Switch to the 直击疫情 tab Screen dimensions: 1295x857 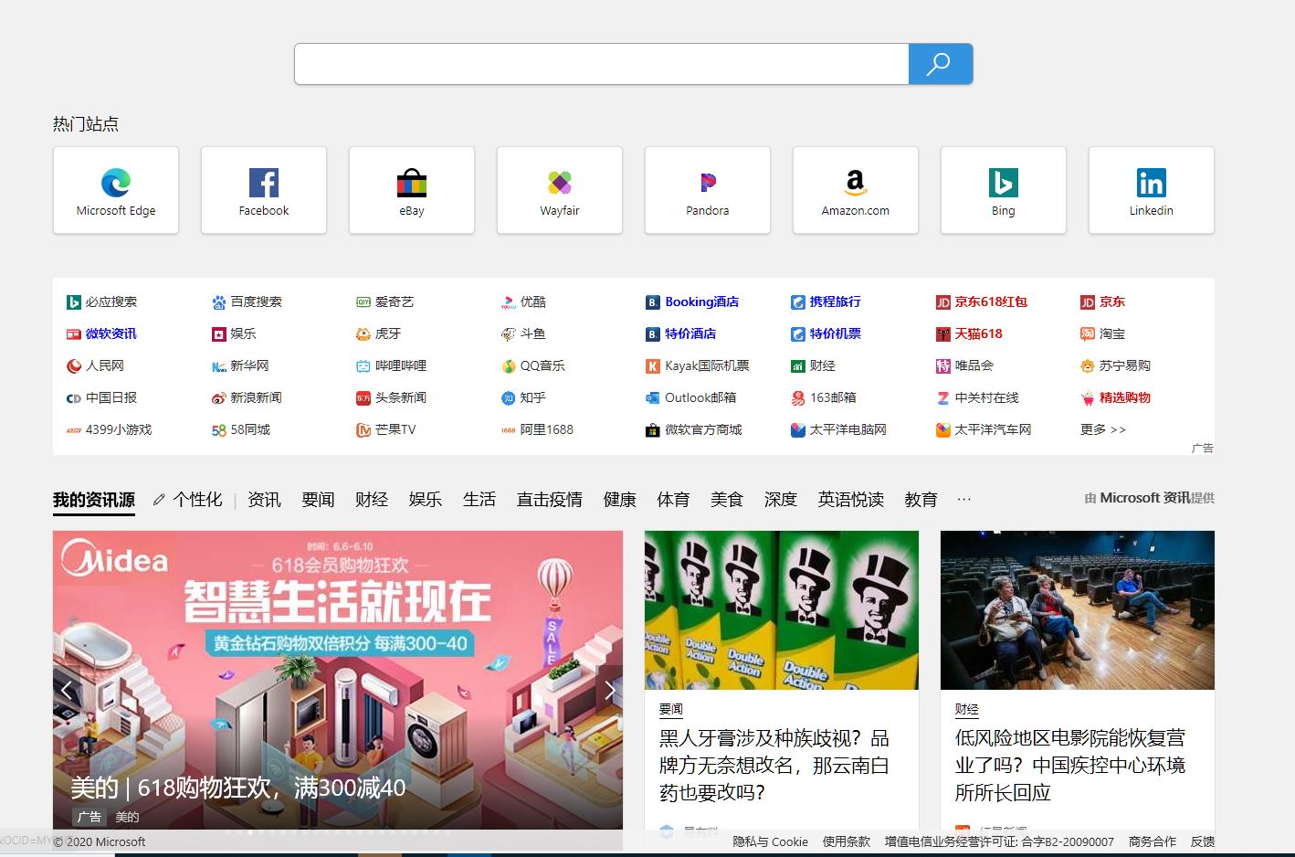click(550, 499)
